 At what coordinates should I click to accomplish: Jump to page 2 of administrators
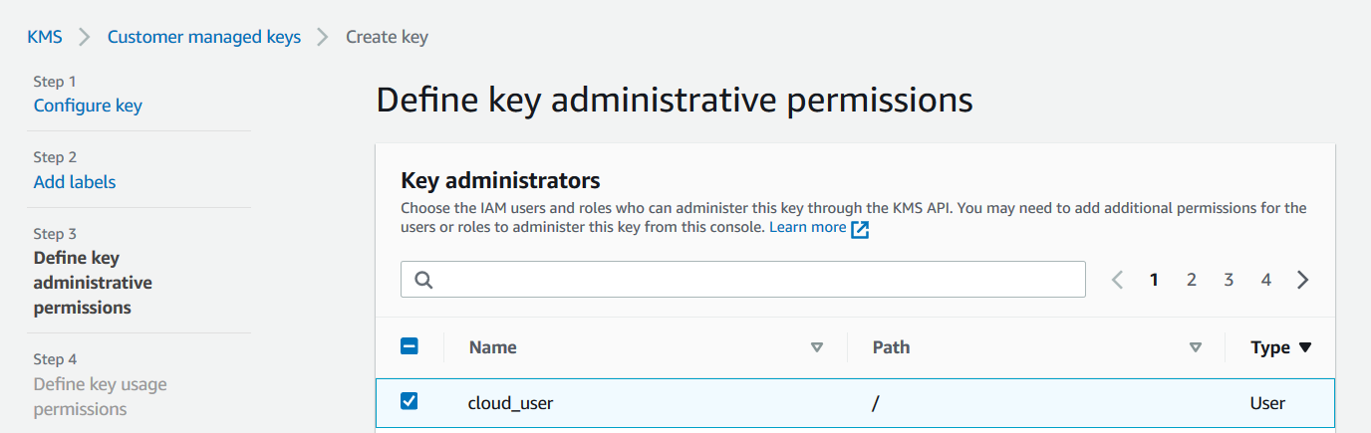point(1191,280)
